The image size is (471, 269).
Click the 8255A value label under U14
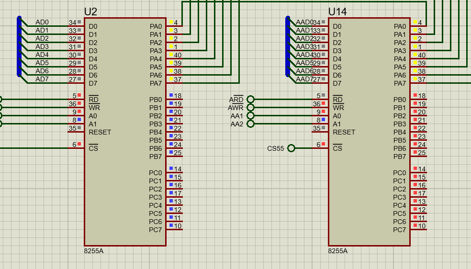tap(337, 251)
